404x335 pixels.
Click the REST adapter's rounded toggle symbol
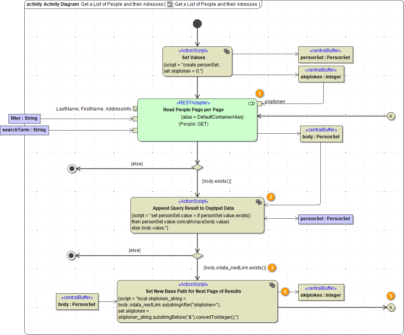(252, 104)
